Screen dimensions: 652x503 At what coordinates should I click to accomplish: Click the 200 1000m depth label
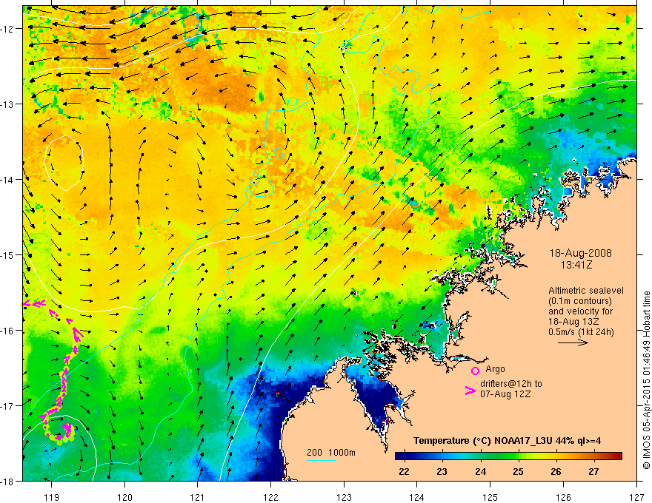[331, 453]
